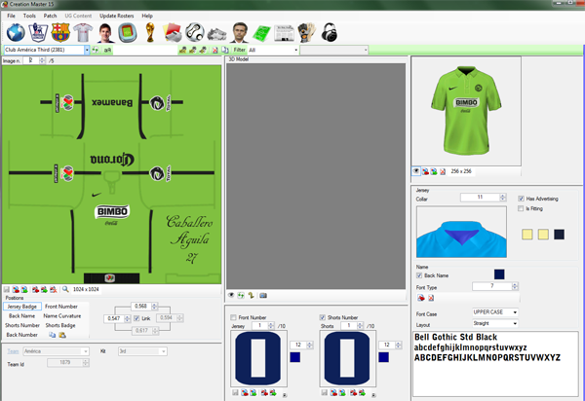Open the Club América Third kit selector dropdown
Image resolution: width=585 pixels, height=401 pixels.
[x=87, y=50]
